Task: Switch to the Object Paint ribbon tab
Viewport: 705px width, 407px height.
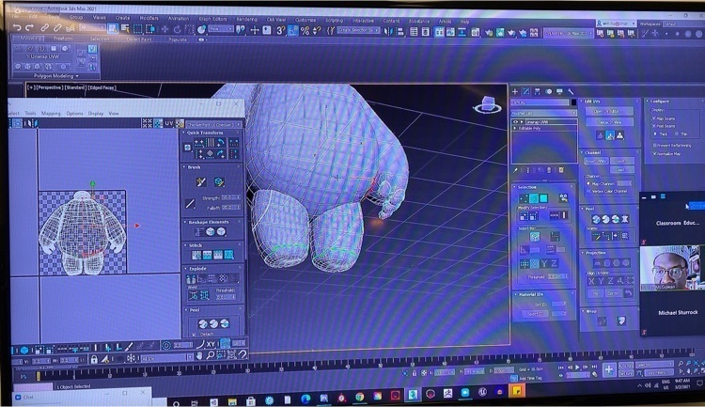Action: [139, 39]
